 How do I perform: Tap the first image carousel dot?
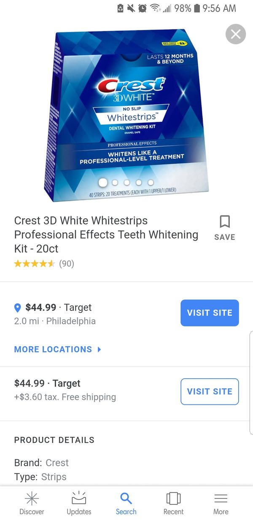(x=102, y=182)
